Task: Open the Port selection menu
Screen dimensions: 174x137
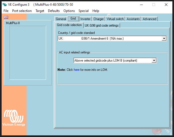Action: tap(22, 11)
